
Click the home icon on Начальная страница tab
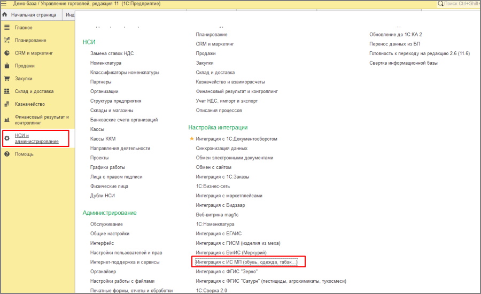[5, 14]
